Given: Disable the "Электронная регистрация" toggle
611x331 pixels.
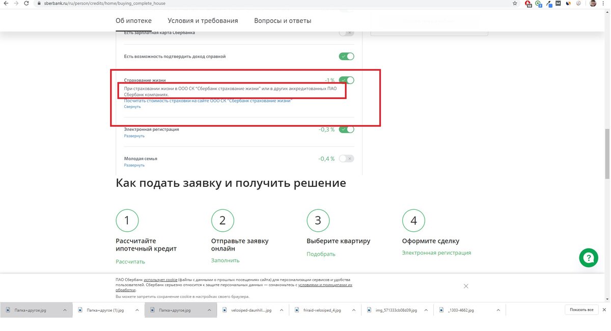Looking at the screenshot, I should click(x=346, y=129).
